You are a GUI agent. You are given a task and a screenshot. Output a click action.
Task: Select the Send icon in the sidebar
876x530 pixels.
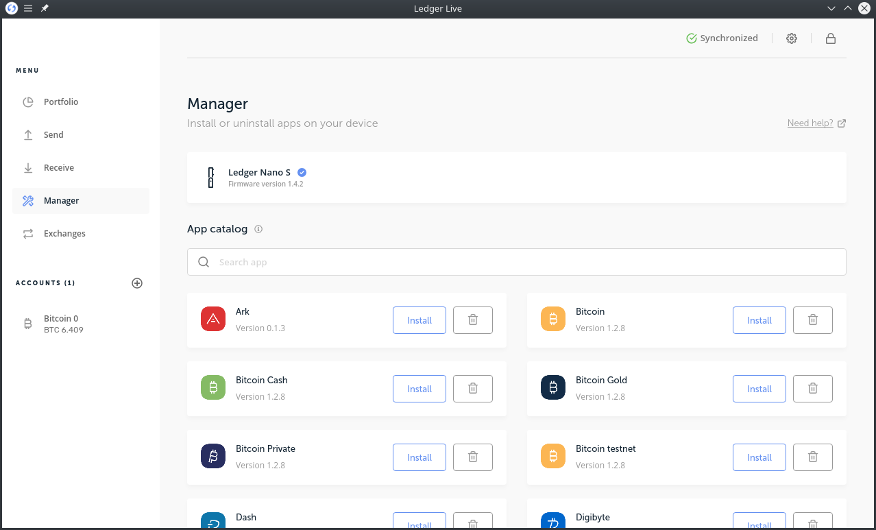tap(28, 134)
